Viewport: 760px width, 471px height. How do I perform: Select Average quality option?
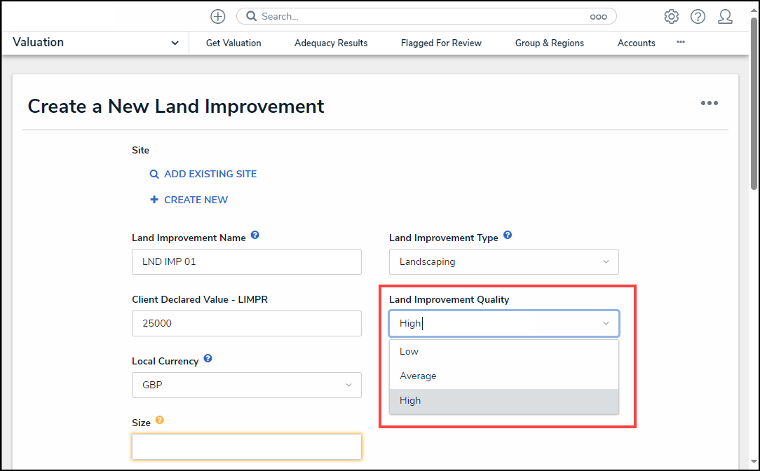coord(504,376)
